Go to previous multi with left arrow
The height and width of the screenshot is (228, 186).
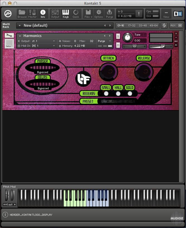pyautogui.click(x=105, y=26)
